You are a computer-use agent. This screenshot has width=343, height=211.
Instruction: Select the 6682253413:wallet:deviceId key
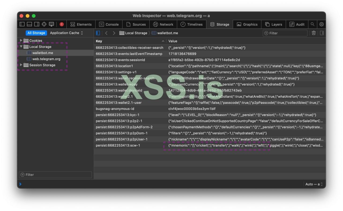click(x=119, y=90)
